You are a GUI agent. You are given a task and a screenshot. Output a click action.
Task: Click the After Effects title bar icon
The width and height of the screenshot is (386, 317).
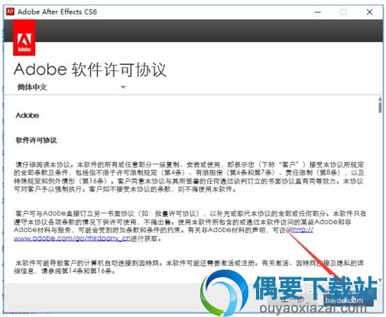[x=10, y=11]
